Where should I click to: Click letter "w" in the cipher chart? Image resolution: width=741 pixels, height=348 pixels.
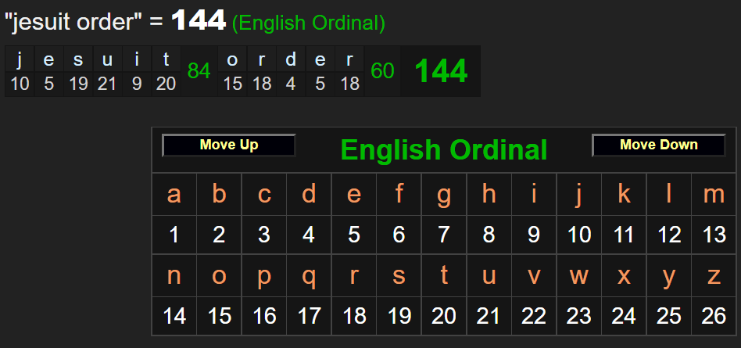[x=579, y=276]
